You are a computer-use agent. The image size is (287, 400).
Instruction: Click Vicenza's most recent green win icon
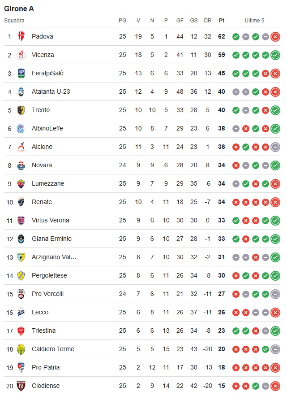pyautogui.click(x=275, y=55)
